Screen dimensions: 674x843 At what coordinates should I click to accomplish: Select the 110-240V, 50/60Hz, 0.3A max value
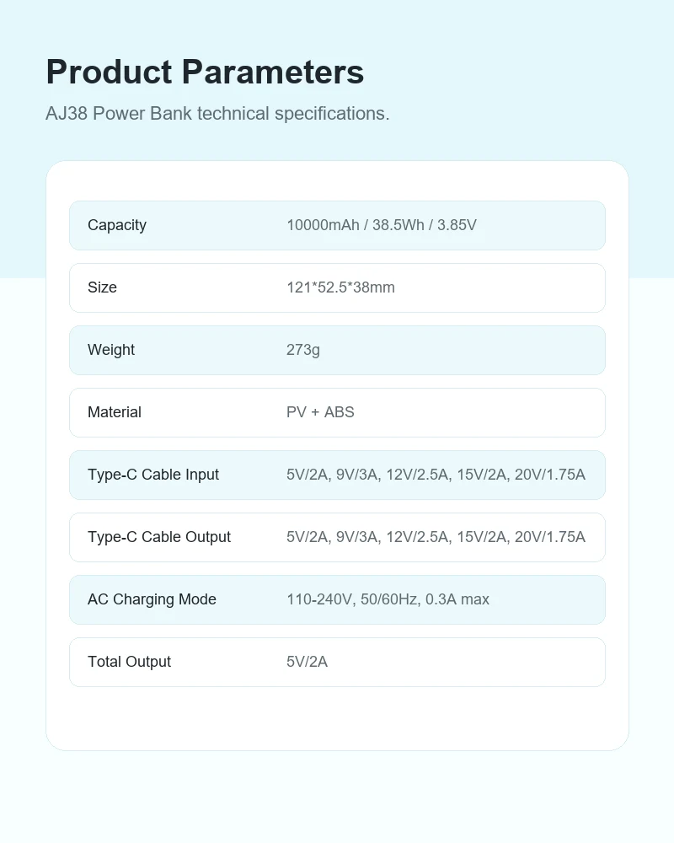pyautogui.click(x=388, y=599)
